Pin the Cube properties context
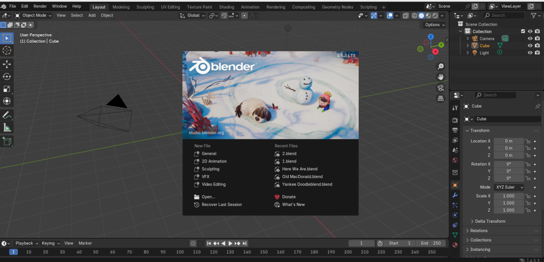The height and width of the screenshot is (262, 544). tap(537, 106)
